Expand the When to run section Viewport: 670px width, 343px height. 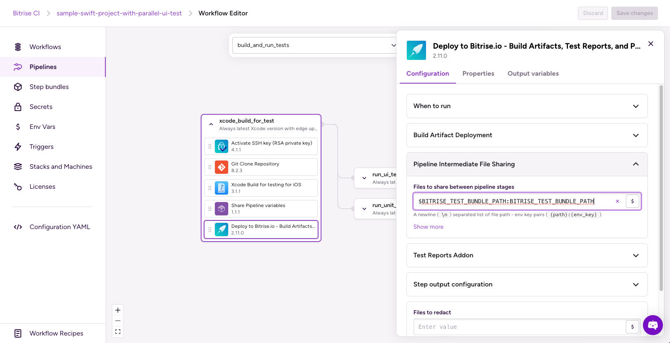tap(527, 106)
